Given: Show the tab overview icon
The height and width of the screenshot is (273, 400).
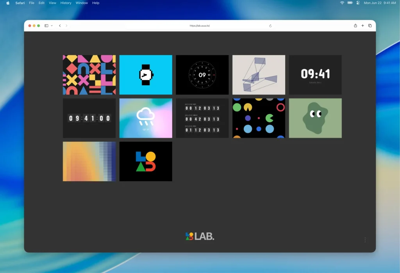Looking at the screenshot, I should point(370,26).
